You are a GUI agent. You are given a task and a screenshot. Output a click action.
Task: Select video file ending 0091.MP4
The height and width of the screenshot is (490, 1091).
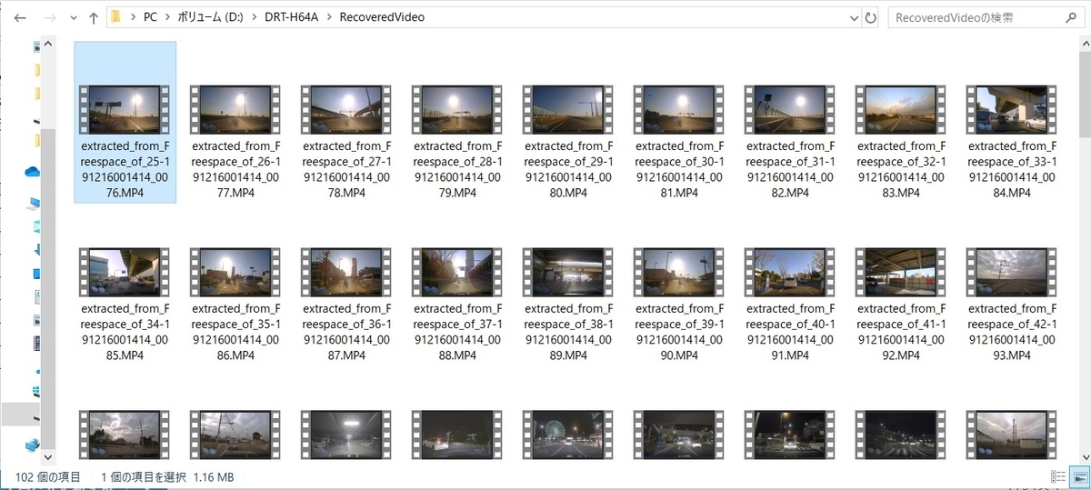pyautogui.click(x=790, y=304)
